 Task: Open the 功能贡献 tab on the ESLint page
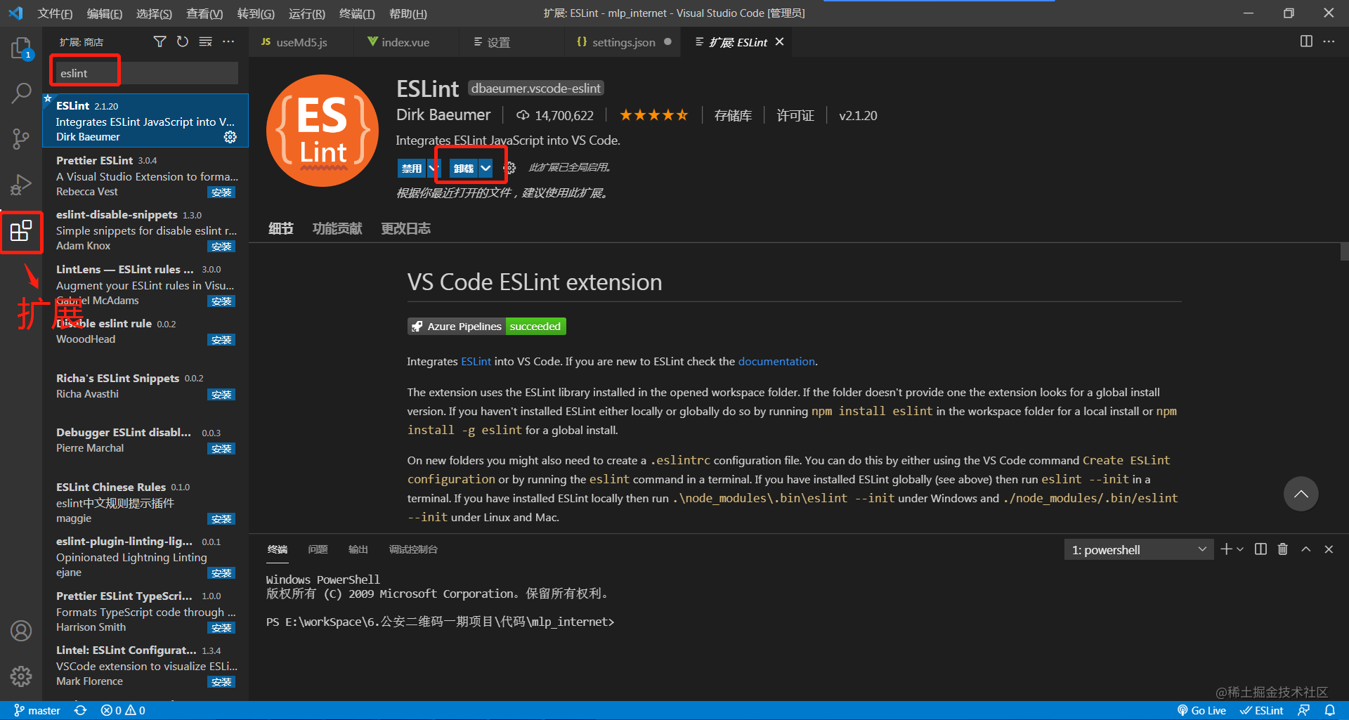click(337, 228)
